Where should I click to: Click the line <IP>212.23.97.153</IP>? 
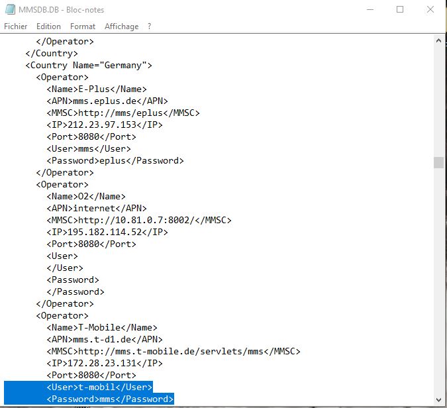pyautogui.click(x=105, y=125)
